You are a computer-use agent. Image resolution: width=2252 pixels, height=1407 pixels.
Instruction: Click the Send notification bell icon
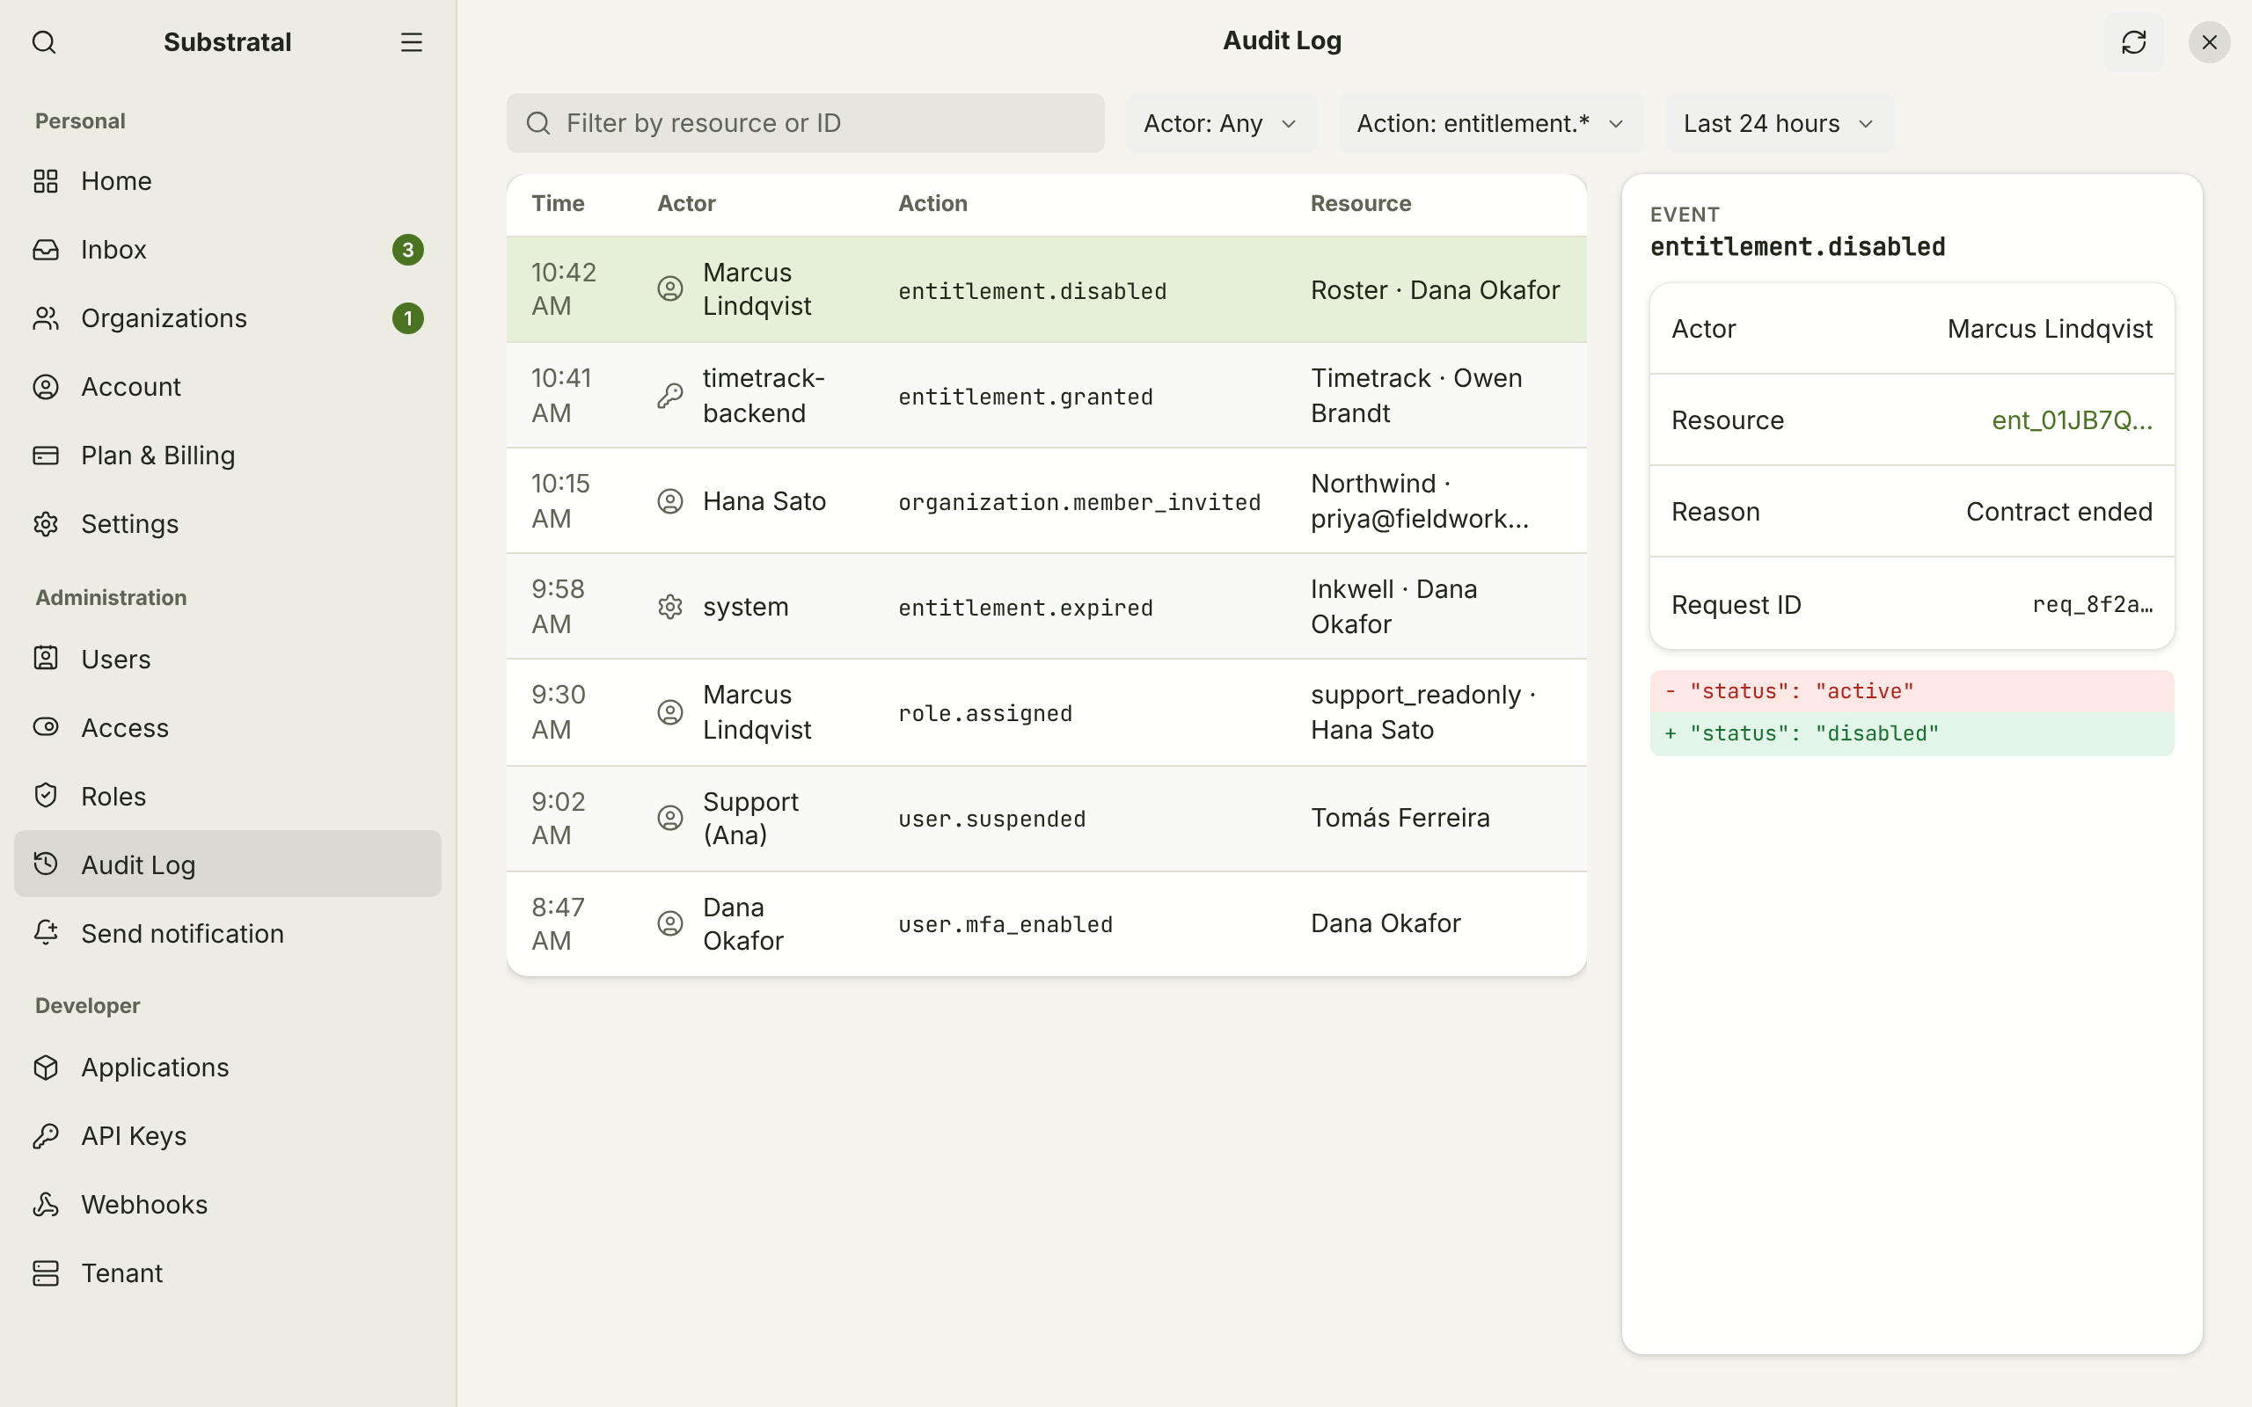coord(46,933)
